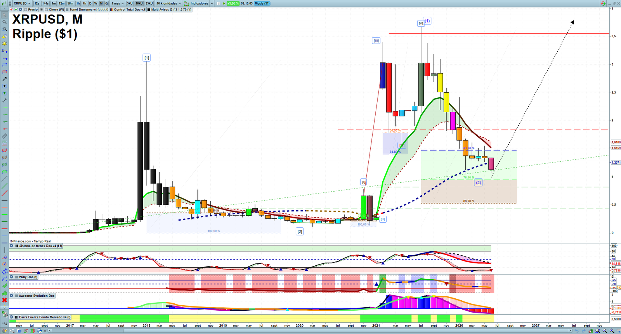Select the blue rectangle drawing tool

4,65
